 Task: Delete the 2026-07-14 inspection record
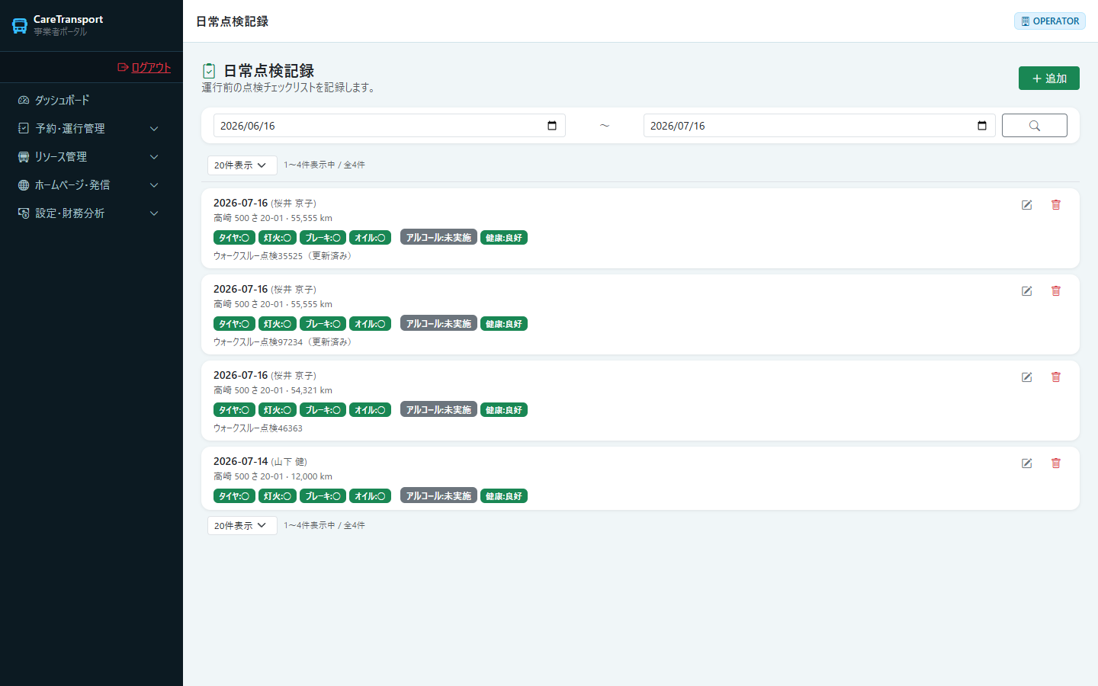click(x=1056, y=463)
